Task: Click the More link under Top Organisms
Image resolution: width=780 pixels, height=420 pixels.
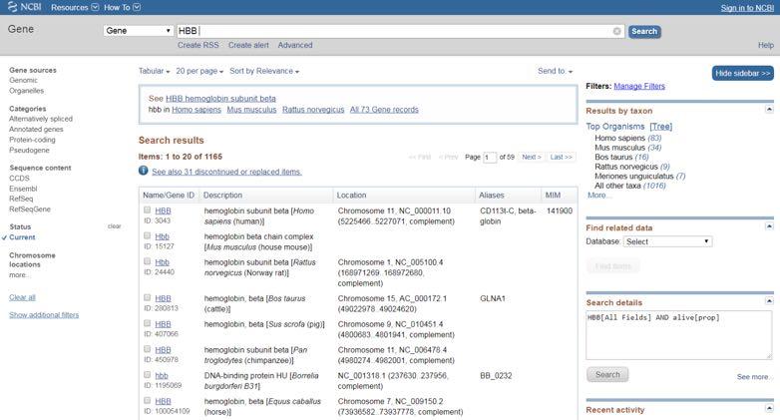Action: point(598,196)
